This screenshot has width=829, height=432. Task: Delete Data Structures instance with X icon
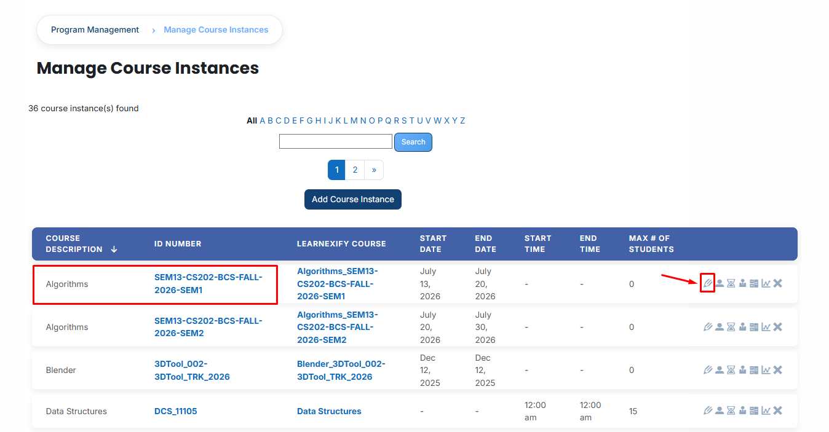pyautogui.click(x=778, y=411)
